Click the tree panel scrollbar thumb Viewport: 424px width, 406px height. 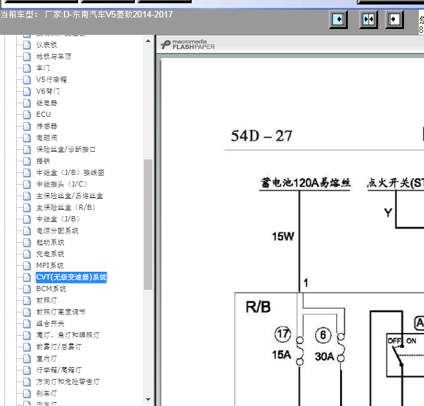[x=148, y=225]
